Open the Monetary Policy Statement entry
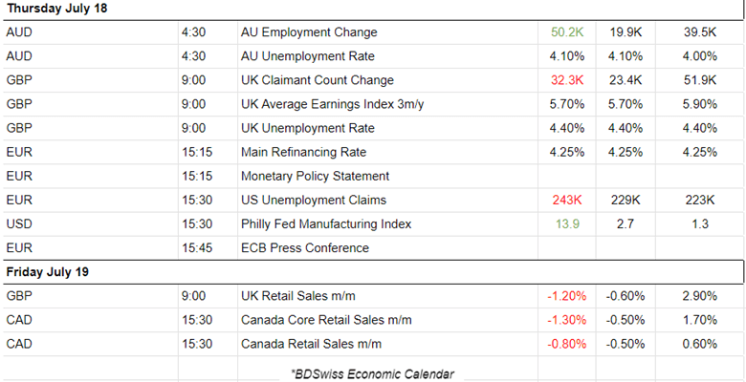This screenshot has width=746, height=382. (x=315, y=176)
